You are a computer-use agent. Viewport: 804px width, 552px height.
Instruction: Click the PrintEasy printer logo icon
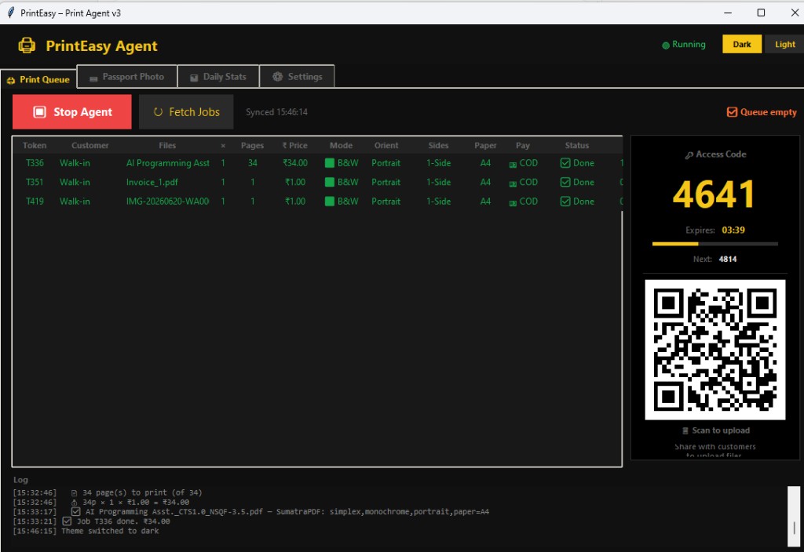pos(27,45)
